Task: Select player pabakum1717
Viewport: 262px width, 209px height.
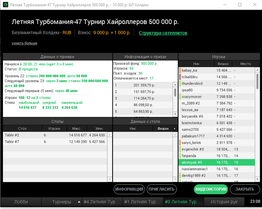Action: pos(217,136)
